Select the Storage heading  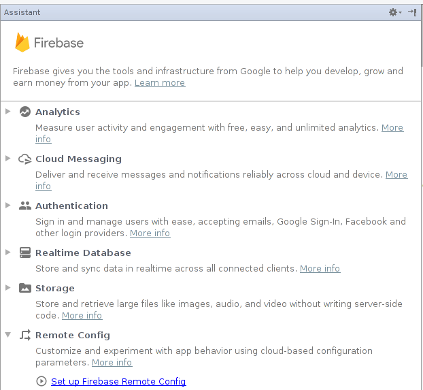(55, 288)
